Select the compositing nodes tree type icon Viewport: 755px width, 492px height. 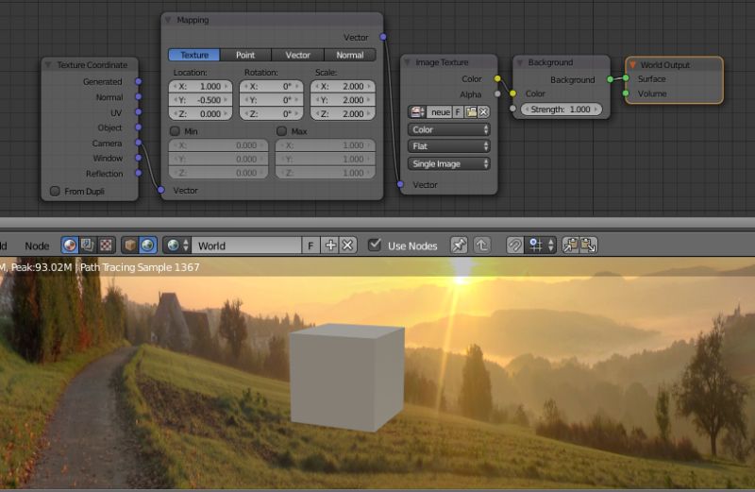point(88,246)
